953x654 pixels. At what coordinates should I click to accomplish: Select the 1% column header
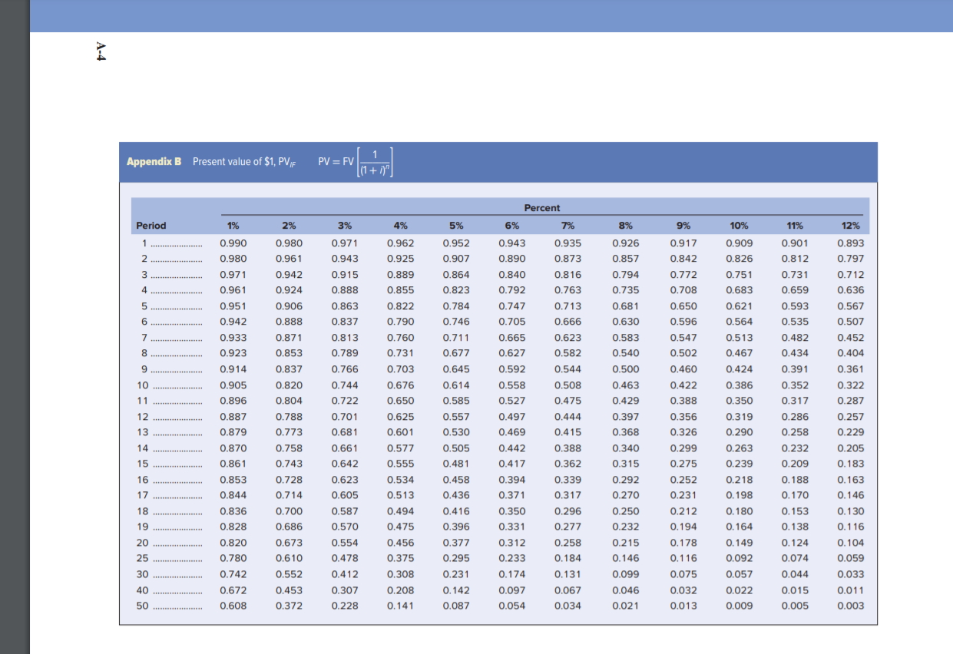coord(233,226)
